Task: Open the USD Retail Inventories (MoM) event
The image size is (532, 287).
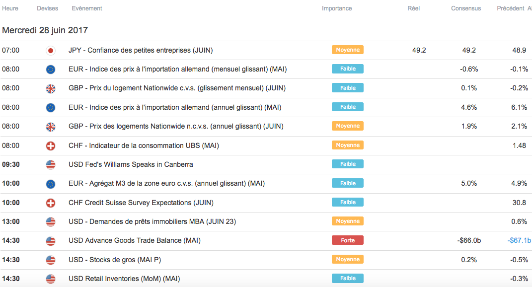Action: tap(124, 279)
